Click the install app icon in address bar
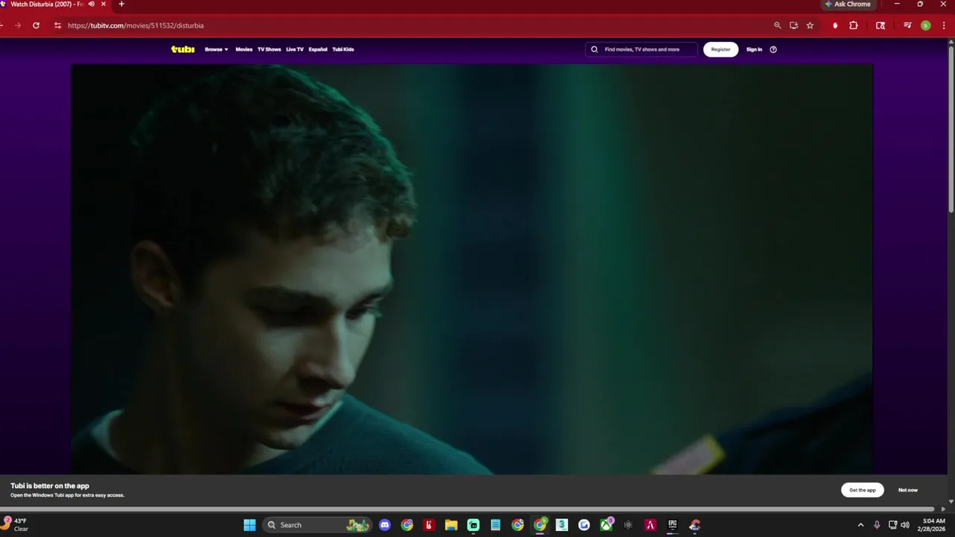This screenshot has height=537, width=955. (794, 25)
